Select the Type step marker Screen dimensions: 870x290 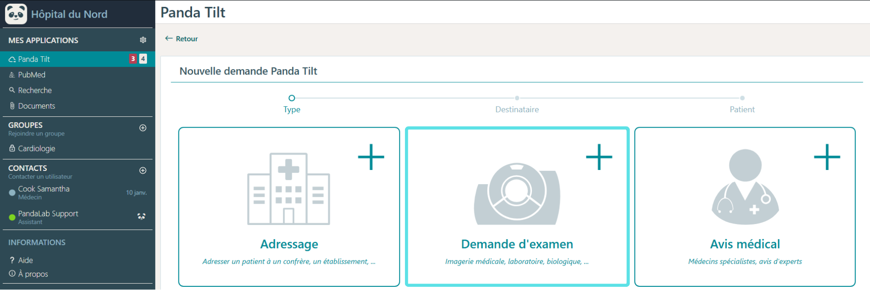click(292, 98)
